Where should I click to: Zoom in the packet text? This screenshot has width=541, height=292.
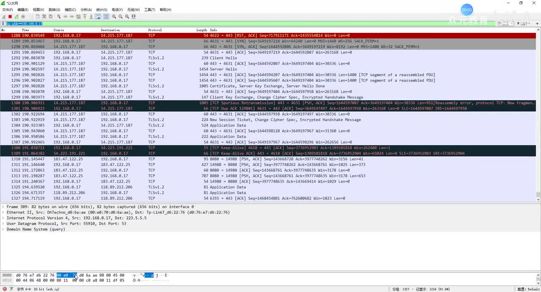tap(114, 16)
